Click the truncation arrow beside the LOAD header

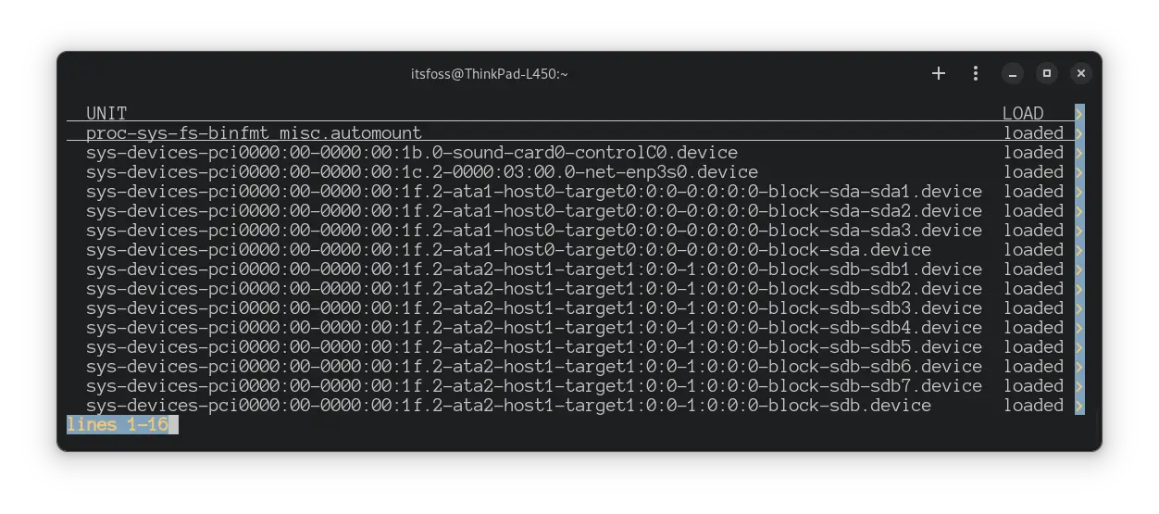[x=1079, y=114]
